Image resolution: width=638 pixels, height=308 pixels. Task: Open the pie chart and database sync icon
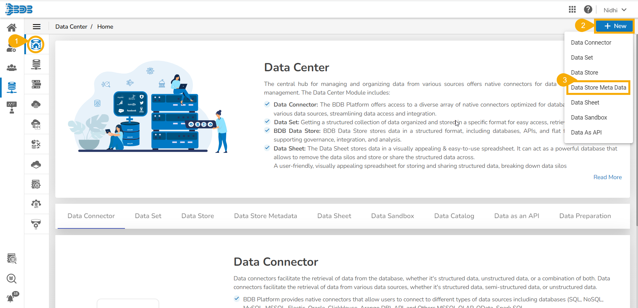pos(36,144)
